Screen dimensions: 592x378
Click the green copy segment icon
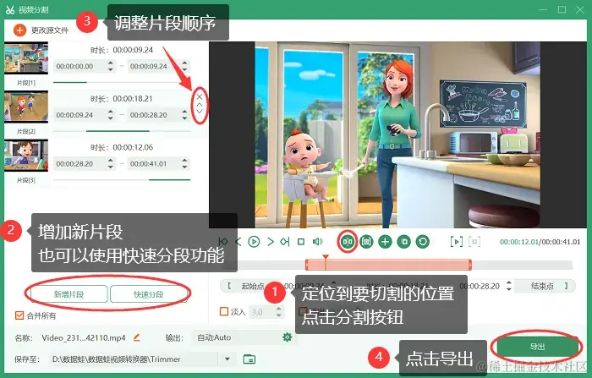(x=404, y=242)
